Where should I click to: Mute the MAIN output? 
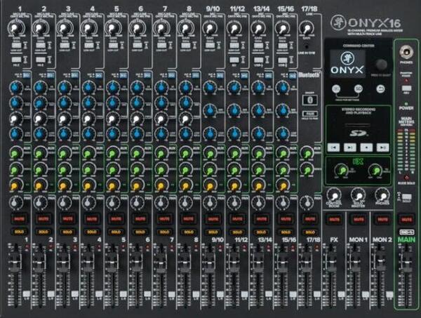(406, 220)
